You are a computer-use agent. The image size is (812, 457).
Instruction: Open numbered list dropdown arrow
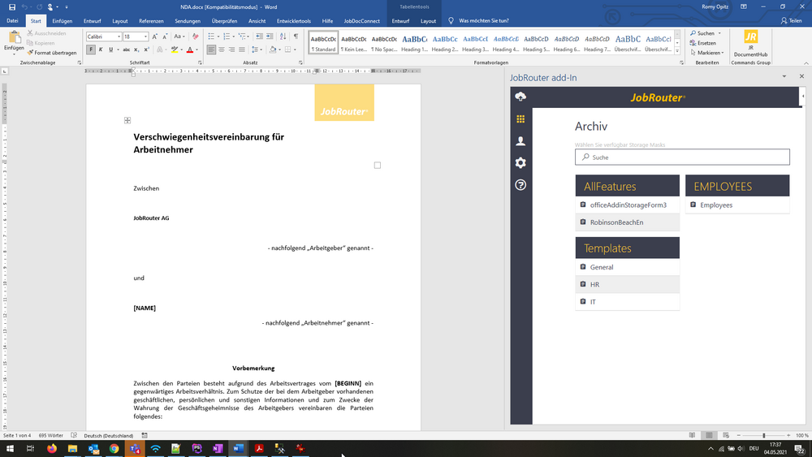pyautogui.click(x=234, y=37)
